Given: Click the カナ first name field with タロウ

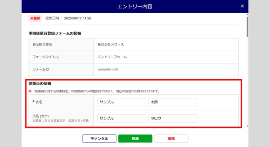Looking at the screenshot, I should click(173, 118).
